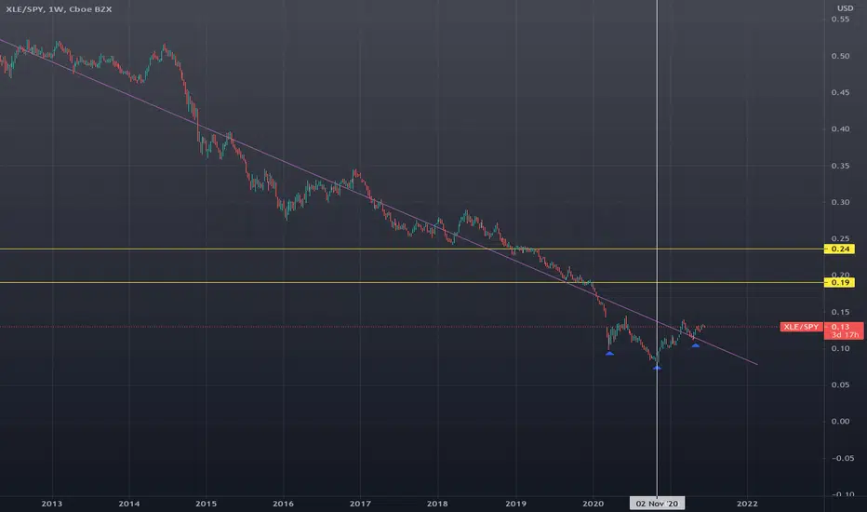Click the 2020 label on the time axis
Screen dimensions: 867x512
click(593, 503)
